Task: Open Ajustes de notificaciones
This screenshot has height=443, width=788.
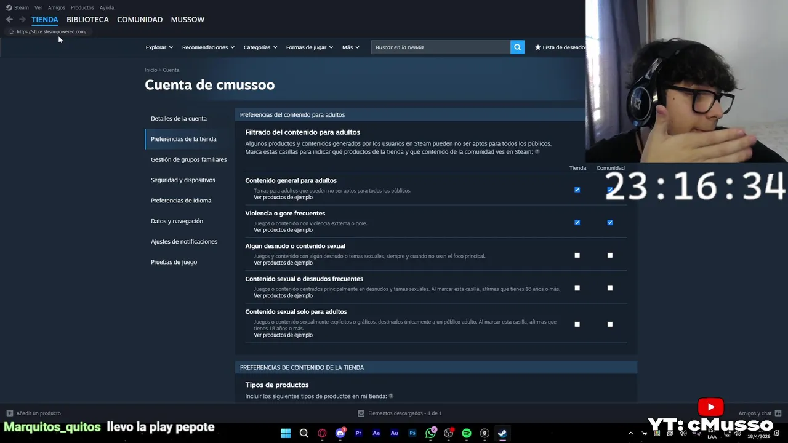Action: tap(184, 241)
